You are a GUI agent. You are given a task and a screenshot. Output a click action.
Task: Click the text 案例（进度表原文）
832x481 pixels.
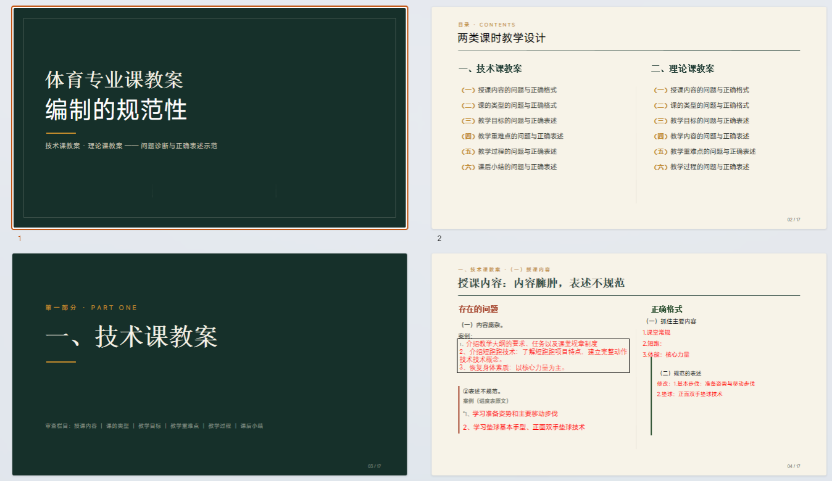(x=486, y=401)
